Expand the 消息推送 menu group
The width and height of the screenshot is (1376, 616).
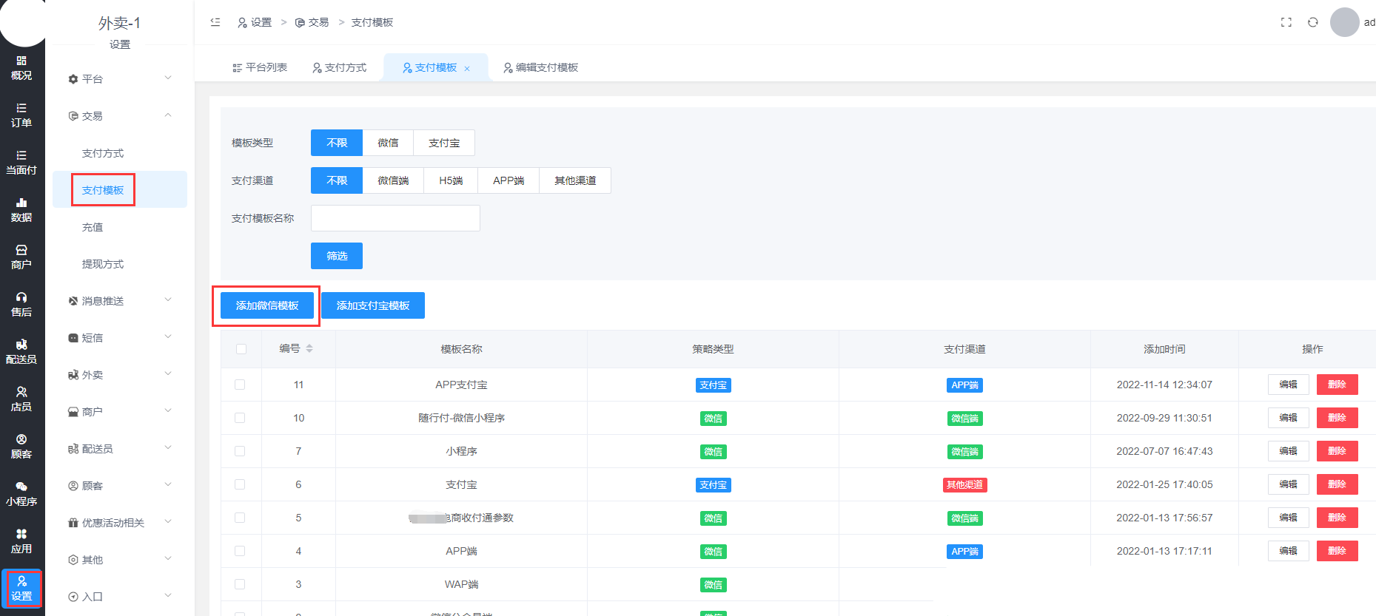point(120,300)
